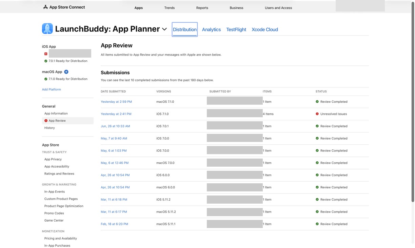Click green status icon in the macOS 6.0.0 row
The width and height of the screenshot is (415, 248).
[317, 187]
